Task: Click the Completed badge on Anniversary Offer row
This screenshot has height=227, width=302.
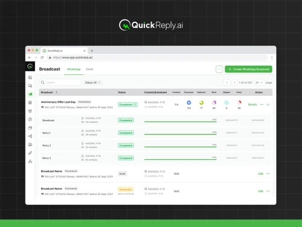Action: tap(127, 104)
